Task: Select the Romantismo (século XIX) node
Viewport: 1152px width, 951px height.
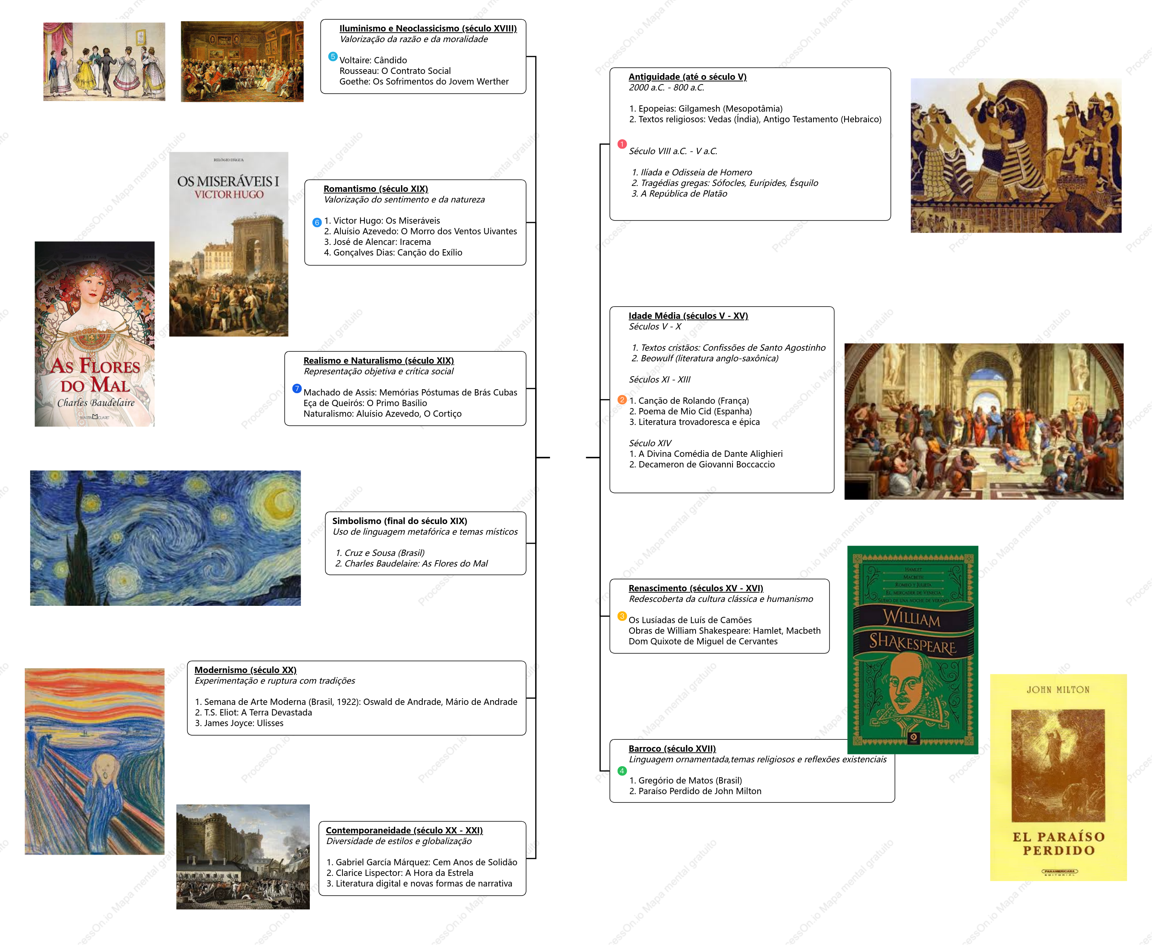Action: [x=415, y=223]
